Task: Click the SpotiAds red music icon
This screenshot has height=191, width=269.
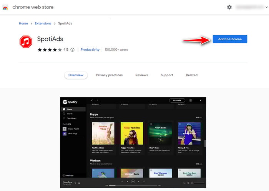Action: 26,41
